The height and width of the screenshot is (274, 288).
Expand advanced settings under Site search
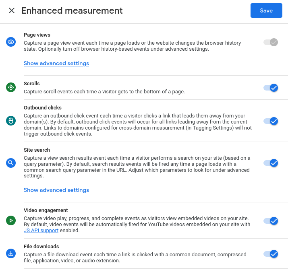pos(56,190)
